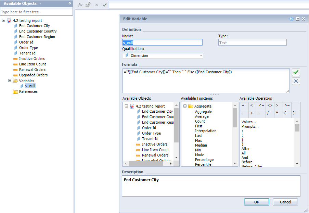
Task: Collapse the Variables folder in left tree
Action: click(10, 81)
